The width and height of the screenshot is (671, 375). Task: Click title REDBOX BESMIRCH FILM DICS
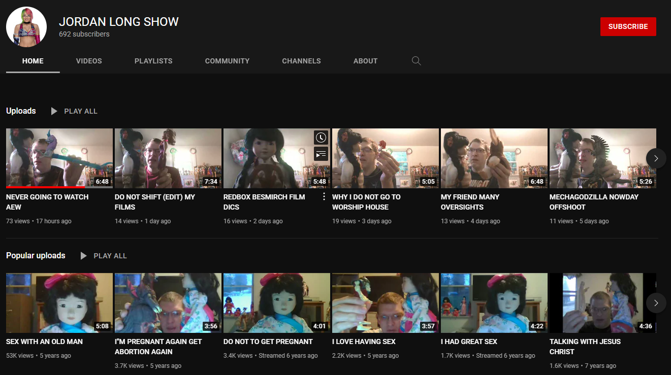coord(264,202)
